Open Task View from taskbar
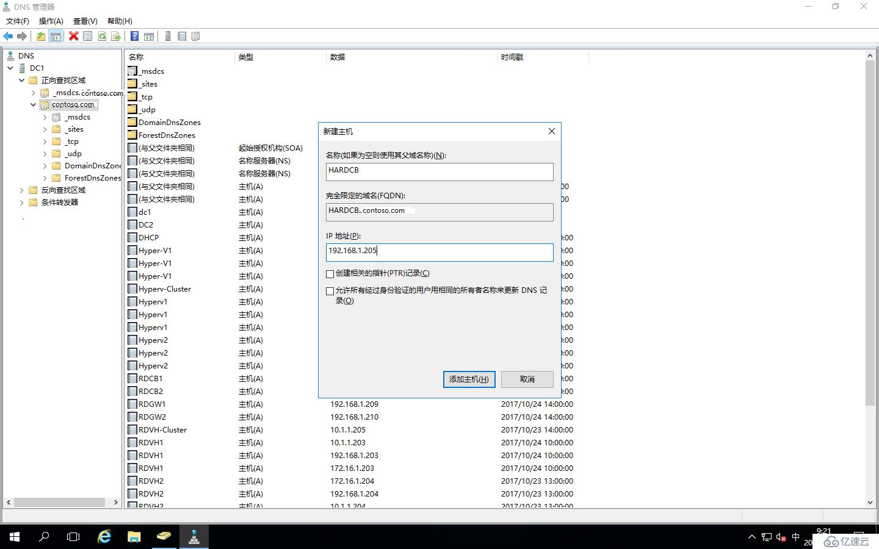The width and height of the screenshot is (879, 549). click(x=73, y=537)
